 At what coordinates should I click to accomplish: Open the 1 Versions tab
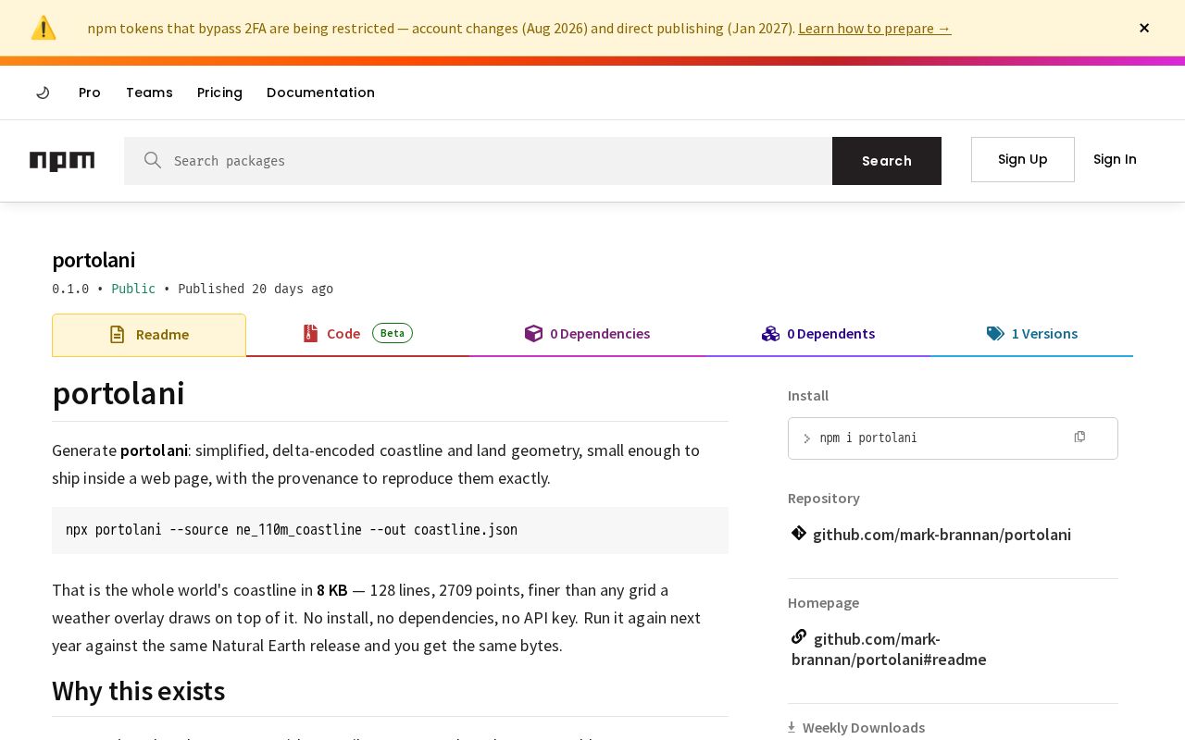(1031, 333)
